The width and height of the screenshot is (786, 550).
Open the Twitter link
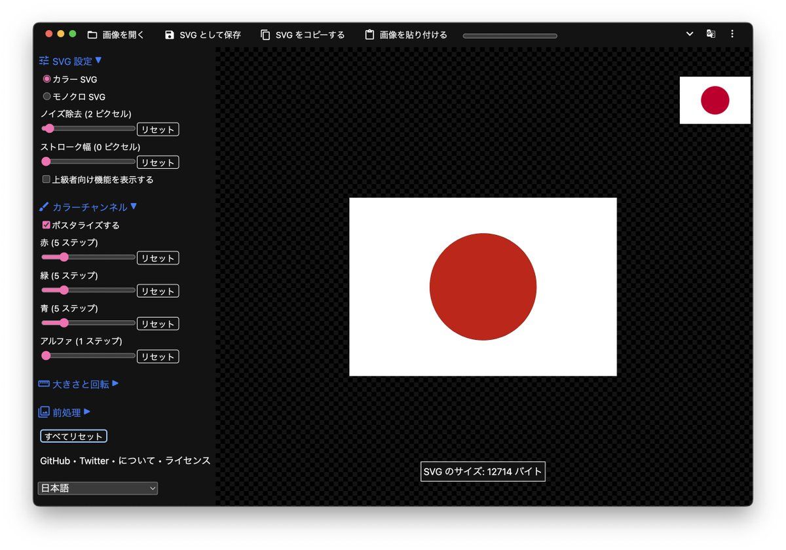tap(94, 461)
